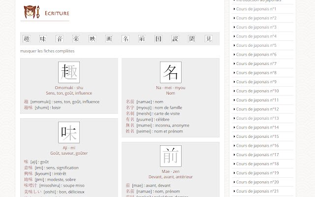Open Cours de japonais n°1

(x=256, y=9)
